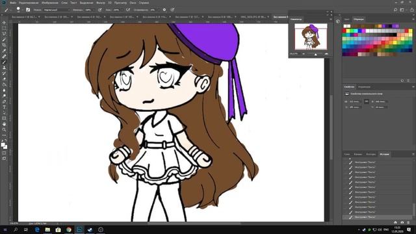Toggle the width-height link in Properties
416x234 pixels.
click(x=367, y=101)
